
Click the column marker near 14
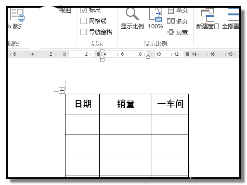187,54
